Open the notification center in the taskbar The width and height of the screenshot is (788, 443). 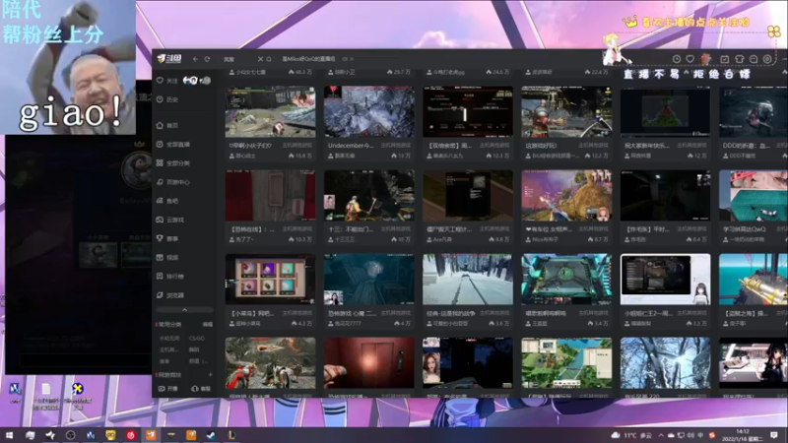pos(774,435)
